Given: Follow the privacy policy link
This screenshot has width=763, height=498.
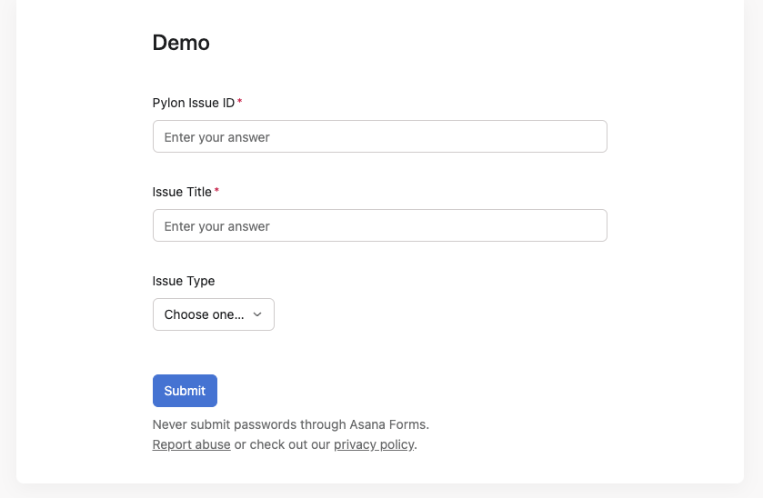Looking at the screenshot, I should (374, 445).
